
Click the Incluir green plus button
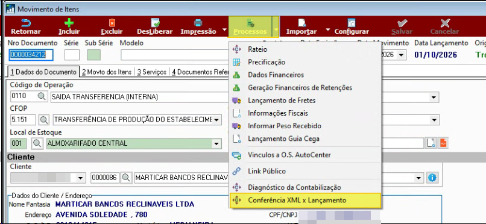[x=69, y=26]
